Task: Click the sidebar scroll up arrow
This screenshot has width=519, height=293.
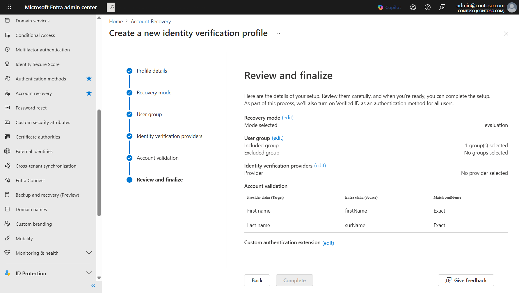Action: click(99, 18)
